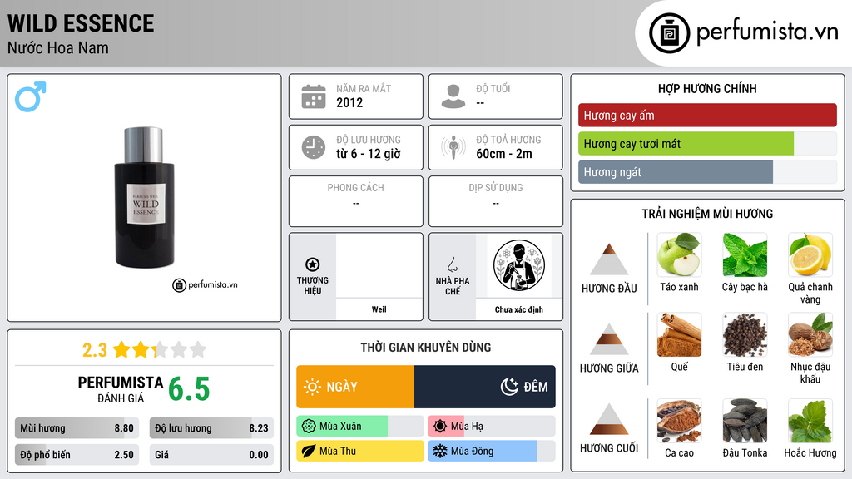
Task: Click the Chưa xác định perfumer label
Action: (519, 309)
